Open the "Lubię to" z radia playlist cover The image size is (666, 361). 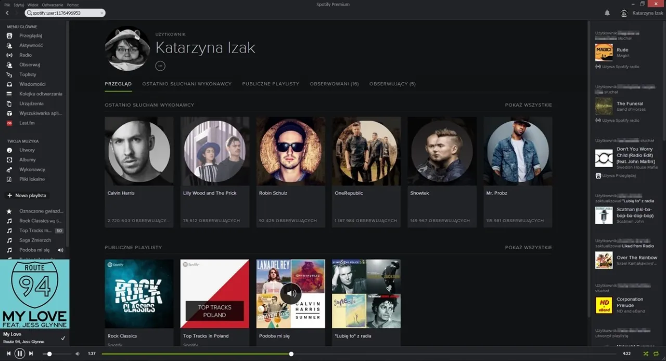tap(366, 294)
